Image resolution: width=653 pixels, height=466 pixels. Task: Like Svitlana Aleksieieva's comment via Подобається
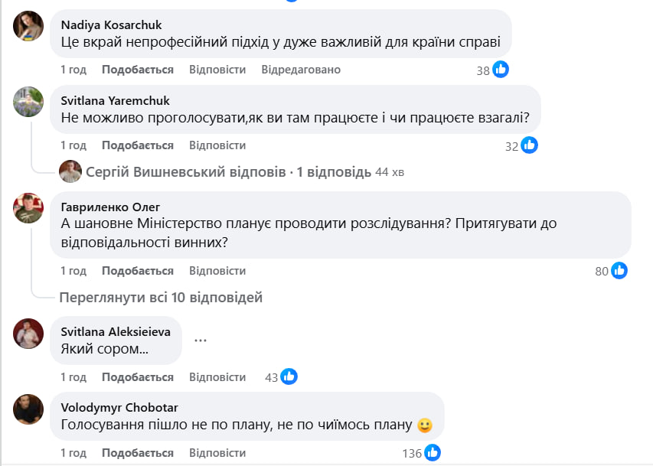pyautogui.click(x=138, y=377)
